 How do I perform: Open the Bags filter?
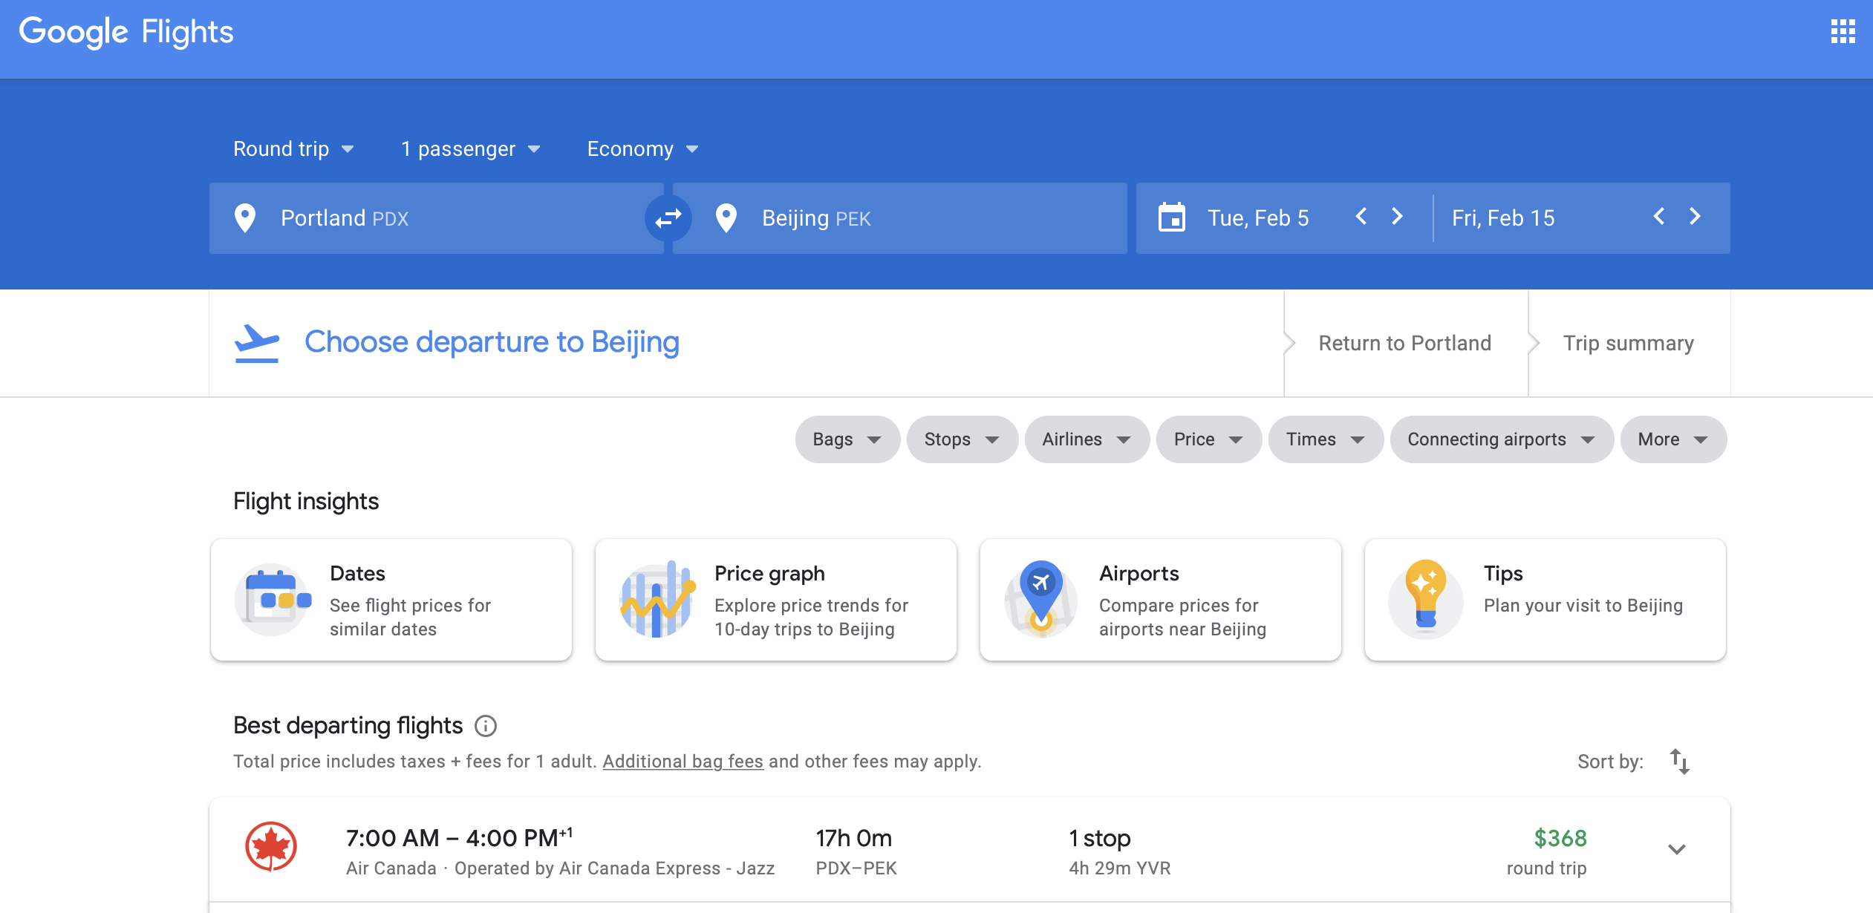click(x=847, y=439)
